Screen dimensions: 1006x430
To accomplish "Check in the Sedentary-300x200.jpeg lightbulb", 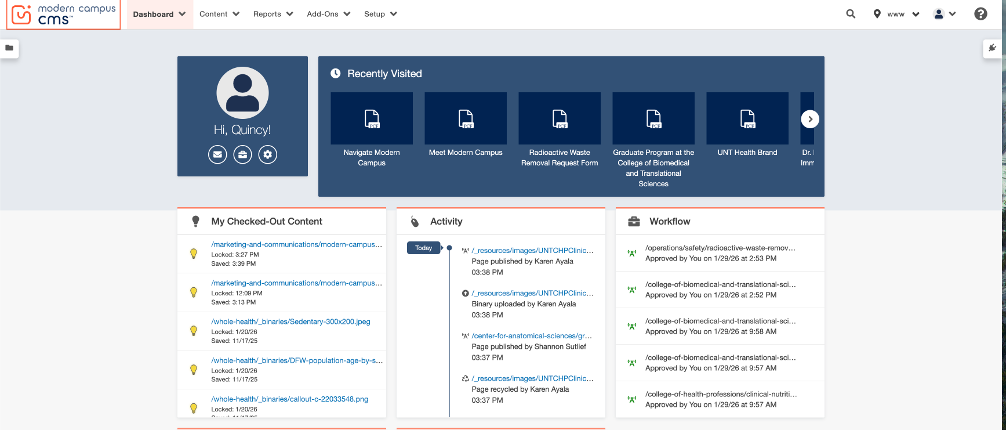I will pyautogui.click(x=194, y=331).
